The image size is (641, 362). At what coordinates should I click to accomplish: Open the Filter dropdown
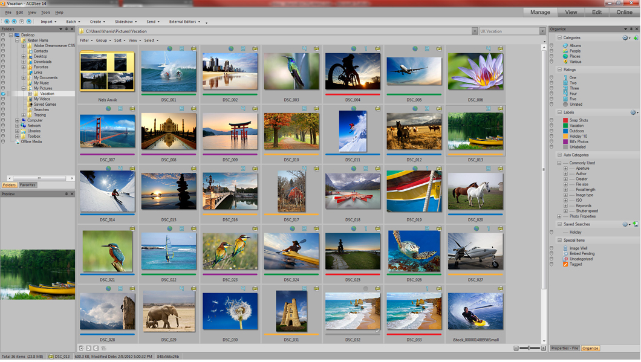[x=86, y=40]
